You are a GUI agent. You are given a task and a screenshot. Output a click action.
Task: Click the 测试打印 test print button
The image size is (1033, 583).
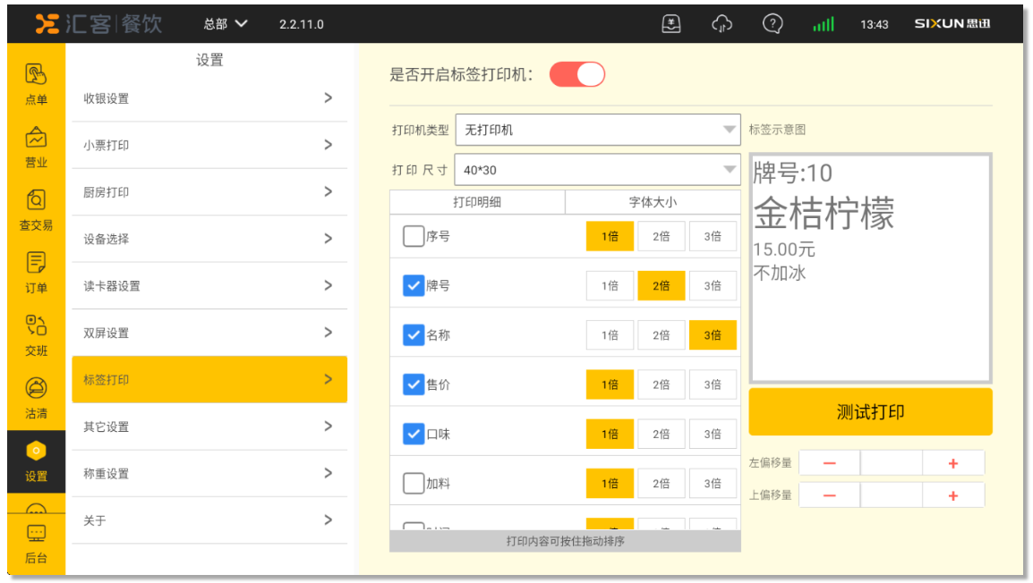870,412
